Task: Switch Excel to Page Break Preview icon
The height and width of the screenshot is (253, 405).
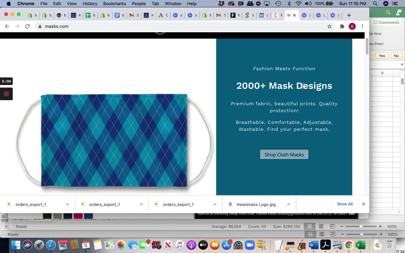Action: click(333, 226)
